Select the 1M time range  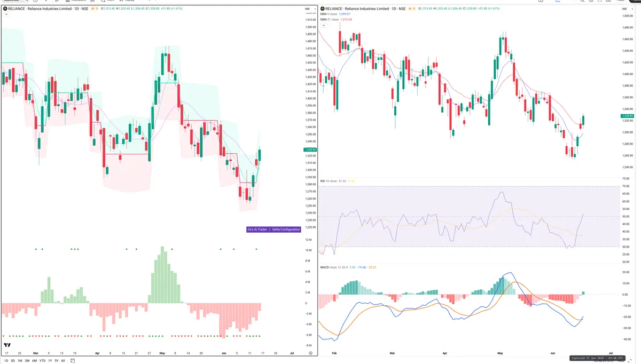pyautogui.click(x=20, y=361)
